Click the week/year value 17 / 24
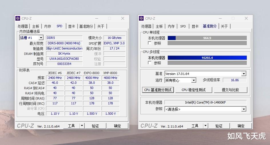Viewport: 270px width, 145px height. pyautogui.click(x=114, y=48)
